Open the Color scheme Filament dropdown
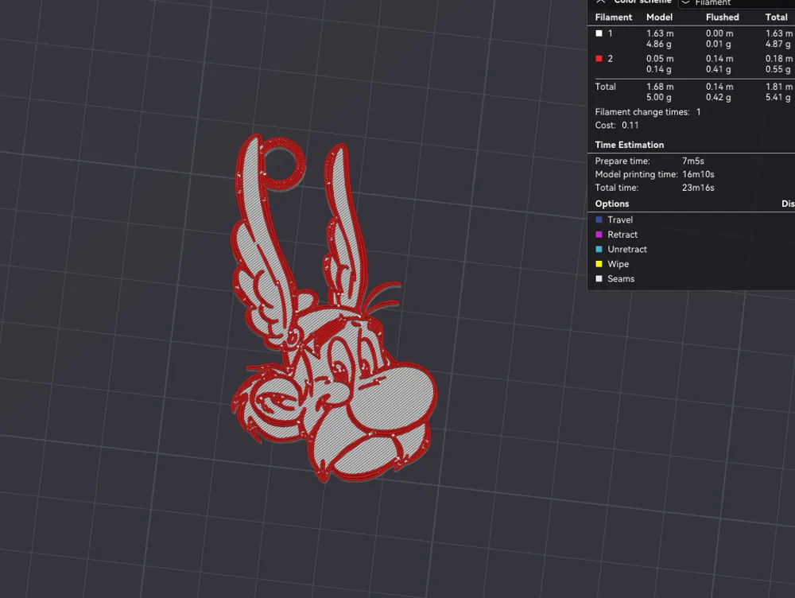Image resolution: width=795 pixels, height=598 pixels. click(738, 3)
